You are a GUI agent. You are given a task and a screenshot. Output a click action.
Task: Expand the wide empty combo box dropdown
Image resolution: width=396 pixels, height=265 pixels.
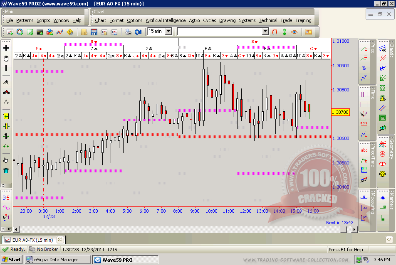[265, 32]
